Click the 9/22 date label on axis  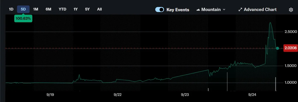(x=117, y=95)
